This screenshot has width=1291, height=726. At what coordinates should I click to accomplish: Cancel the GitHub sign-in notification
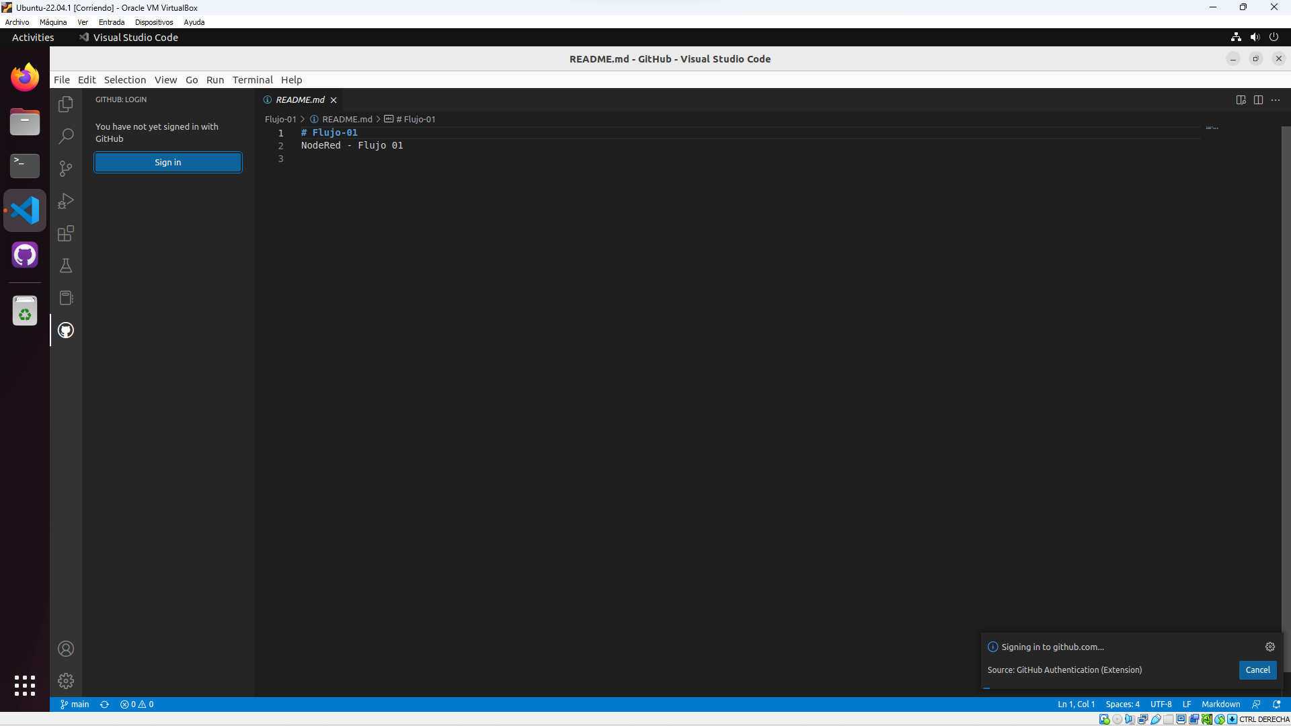1257,670
